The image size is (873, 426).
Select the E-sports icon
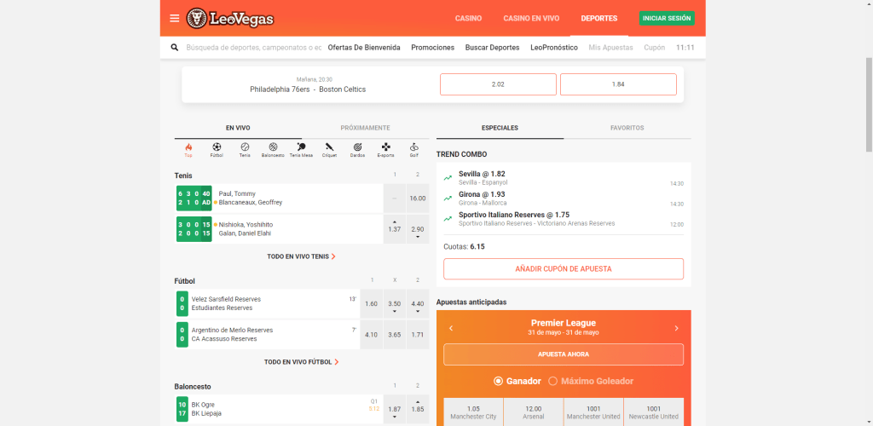pos(386,150)
